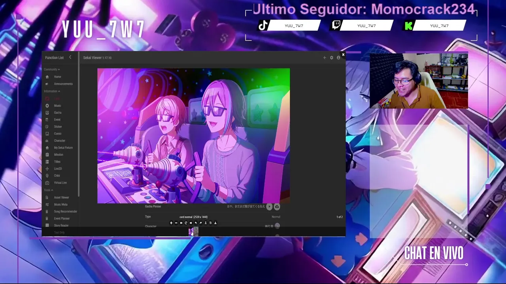Open the Asset Viewer tool

click(x=61, y=197)
